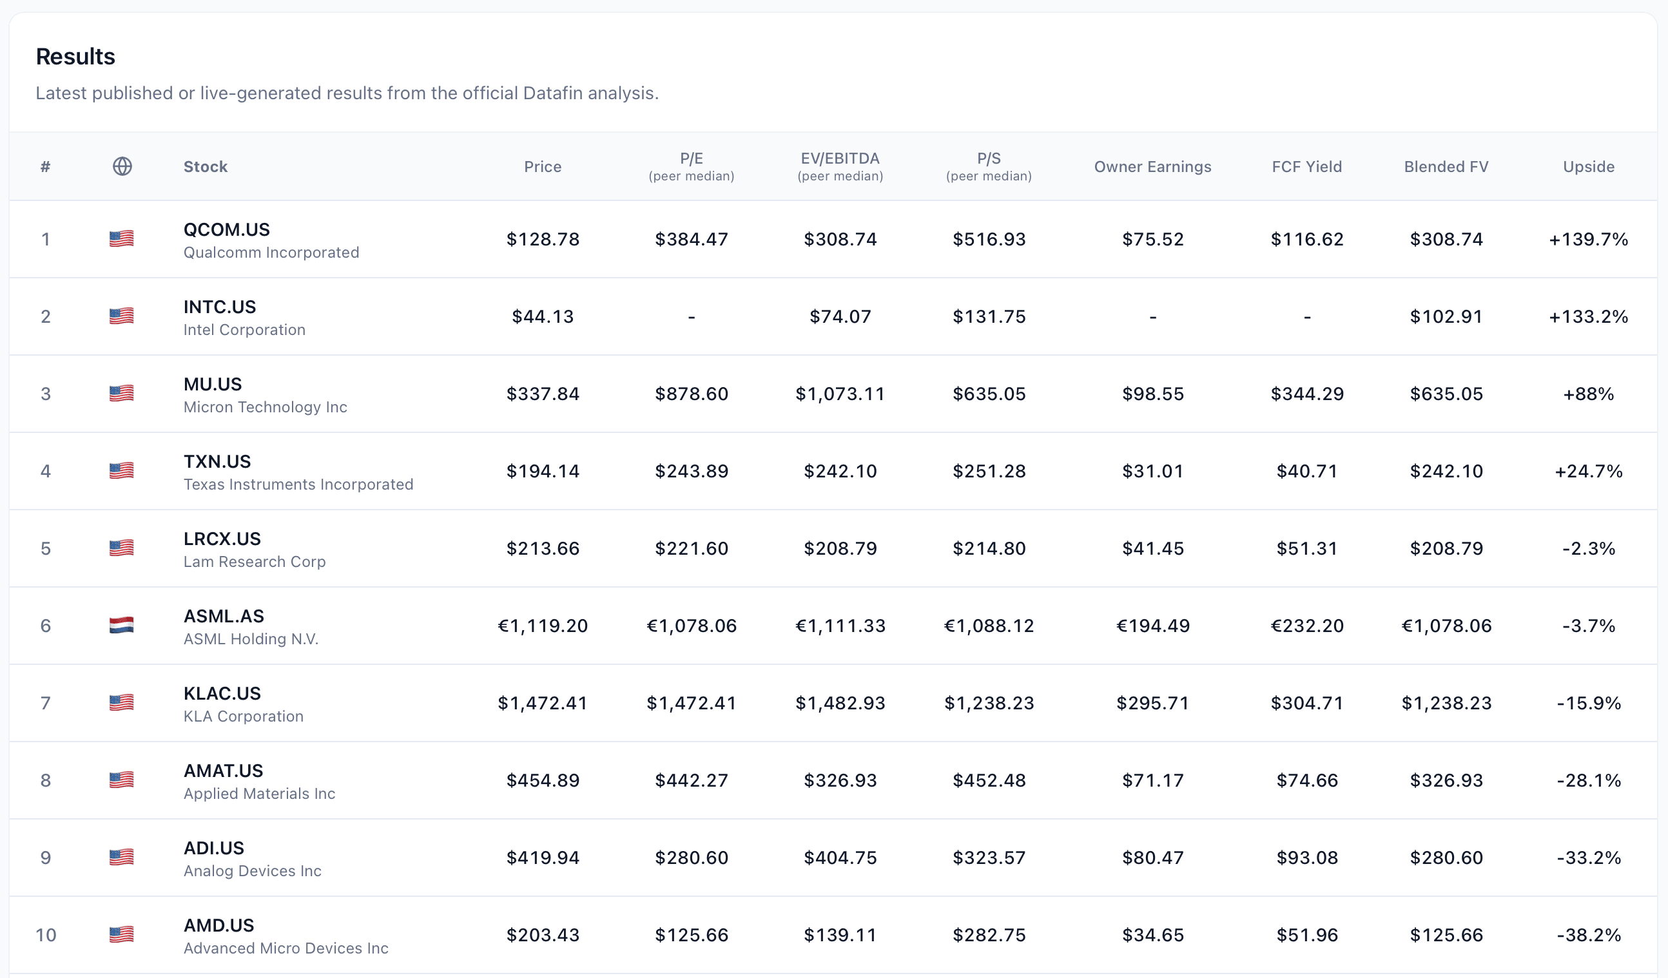1668x978 pixels.
Task: Click the Applied Materials Inc company name
Action: pos(260,794)
